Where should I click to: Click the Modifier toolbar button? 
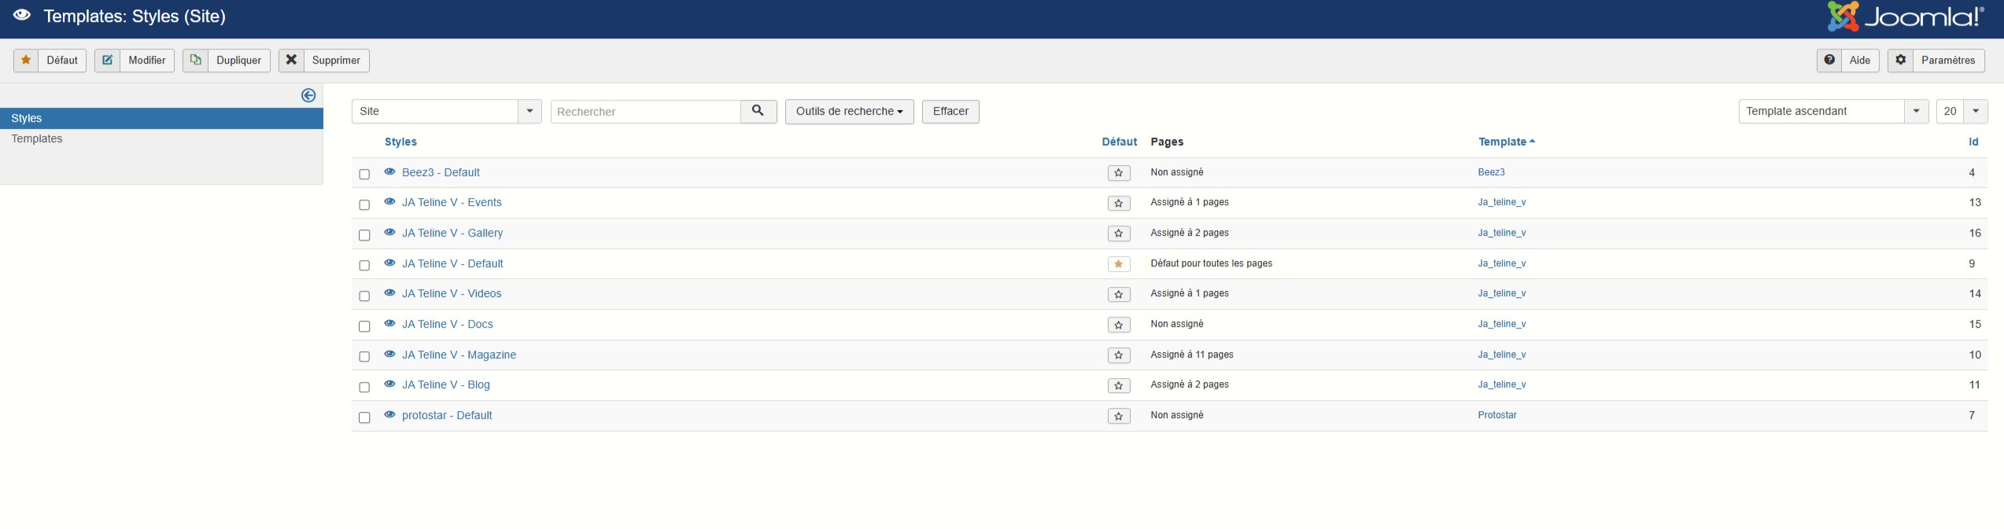[x=135, y=61]
